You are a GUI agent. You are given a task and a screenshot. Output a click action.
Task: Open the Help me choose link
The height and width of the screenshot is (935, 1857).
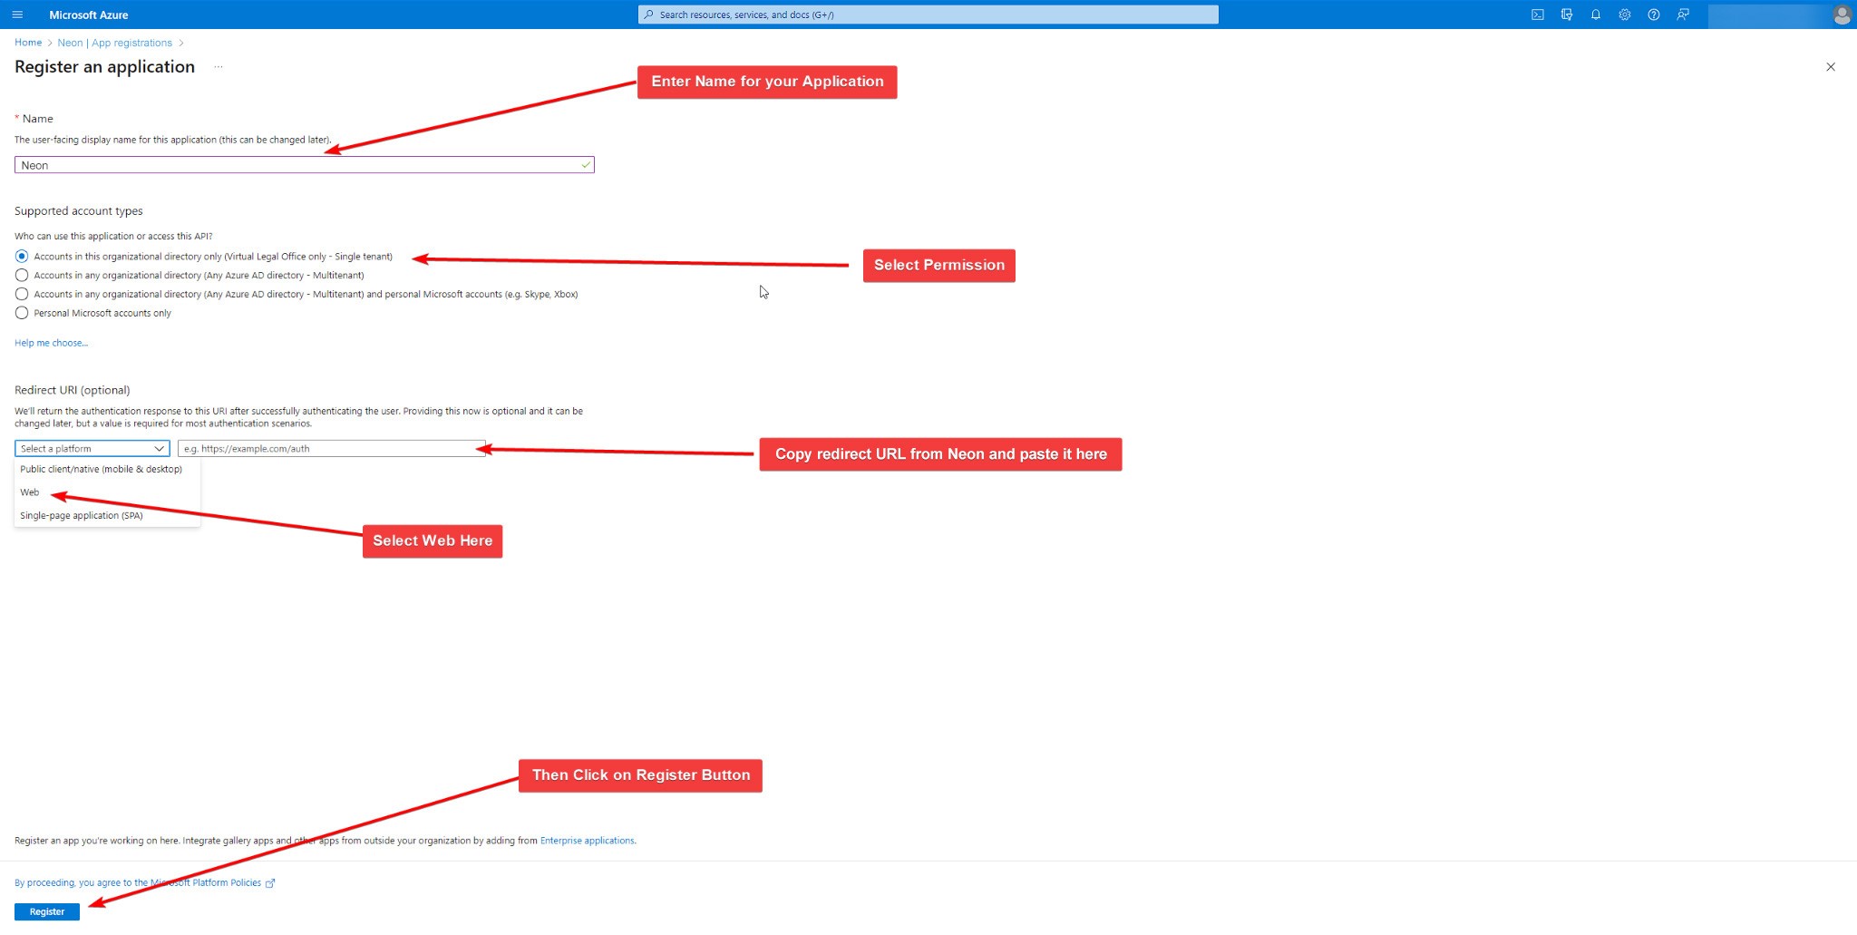click(51, 343)
